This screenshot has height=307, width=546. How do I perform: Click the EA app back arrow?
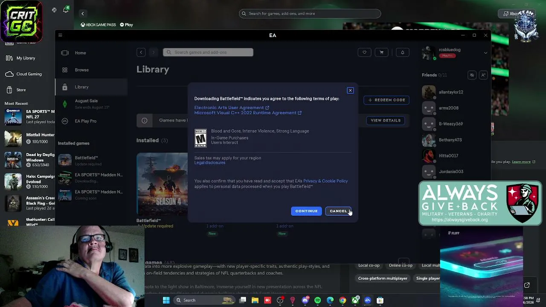pos(141,52)
